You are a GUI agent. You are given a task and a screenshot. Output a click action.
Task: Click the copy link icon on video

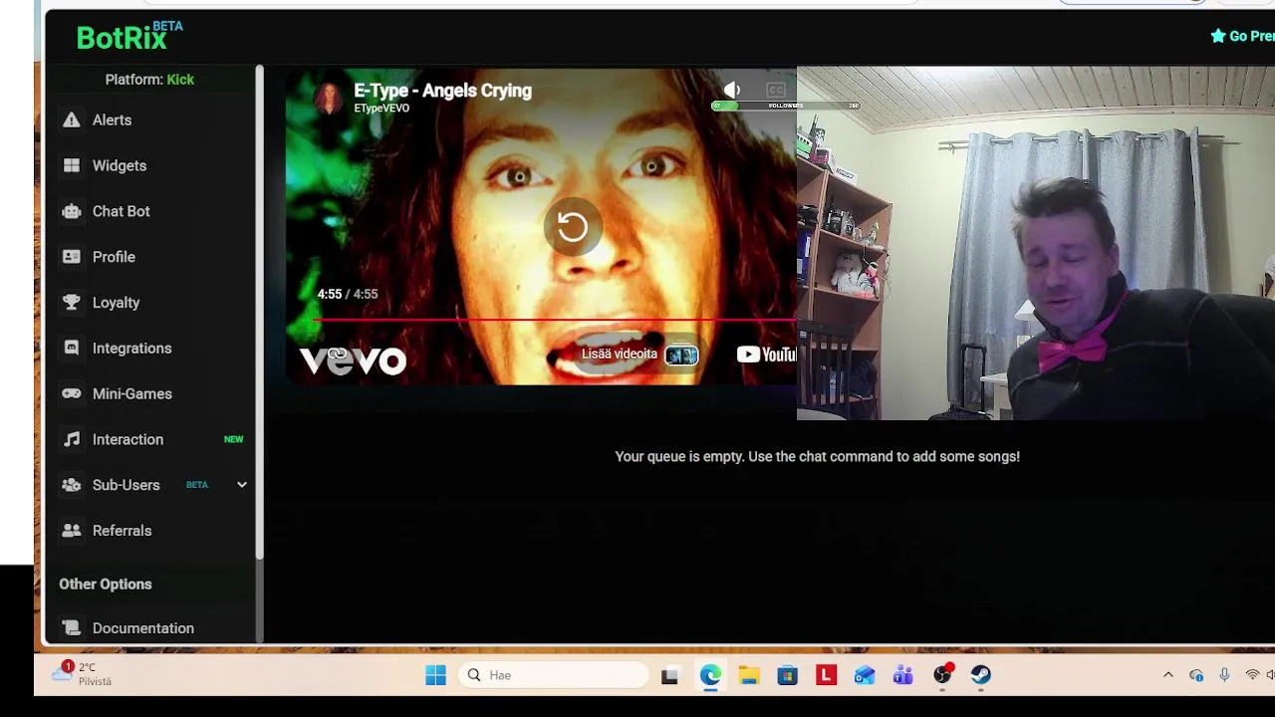point(337,354)
